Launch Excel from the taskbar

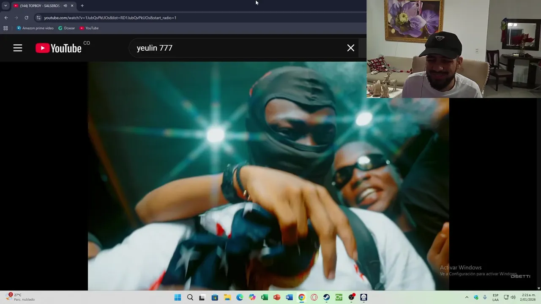tap(265, 297)
